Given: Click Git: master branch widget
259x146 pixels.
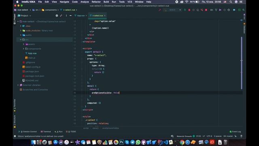Looking at the screenshot, I should click(x=228, y=136).
